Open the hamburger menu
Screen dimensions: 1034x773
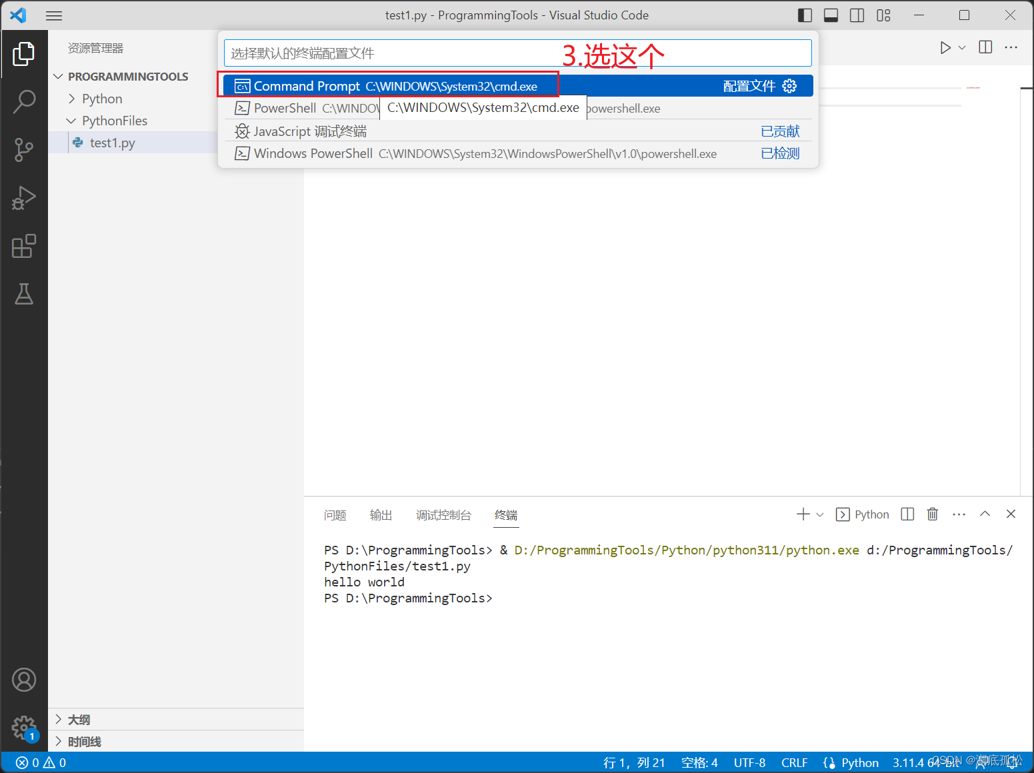coord(53,15)
